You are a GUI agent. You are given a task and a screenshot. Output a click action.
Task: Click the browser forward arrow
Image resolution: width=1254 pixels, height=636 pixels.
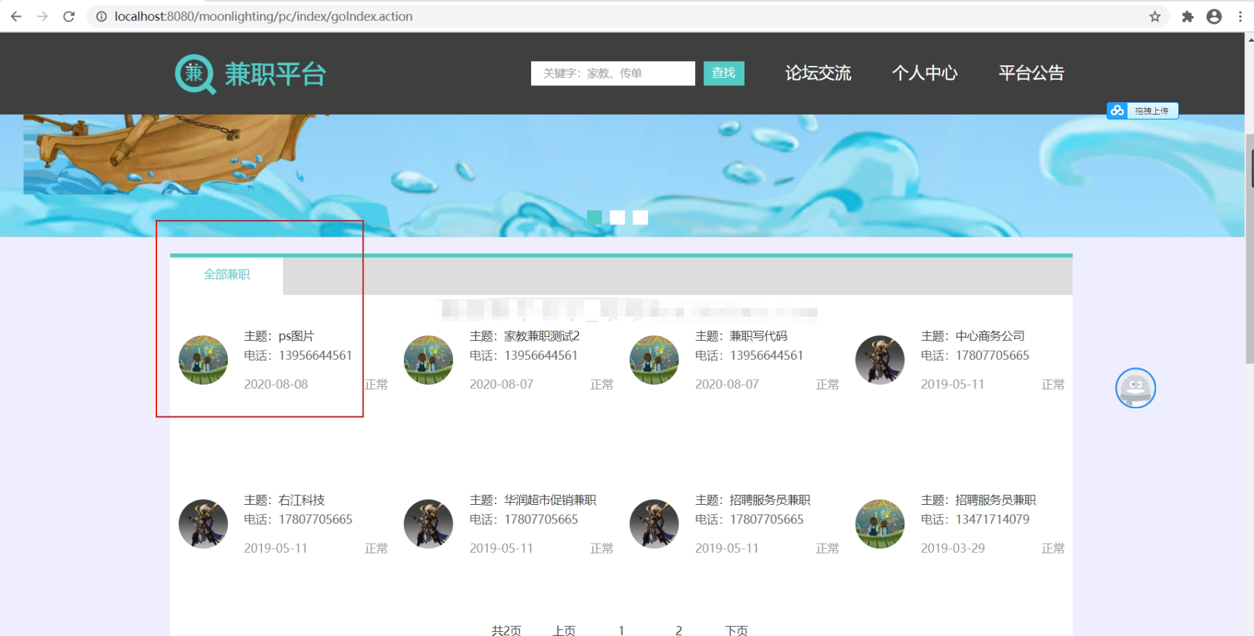tap(42, 16)
